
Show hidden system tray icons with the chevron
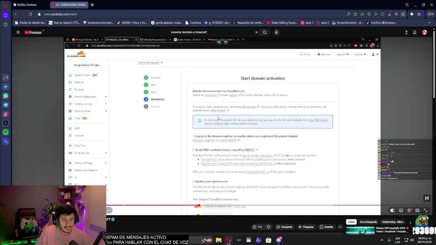click(382, 240)
